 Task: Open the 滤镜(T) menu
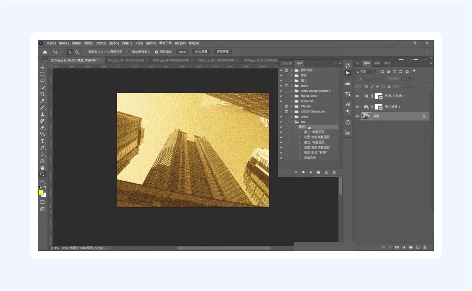click(x=127, y=43)
